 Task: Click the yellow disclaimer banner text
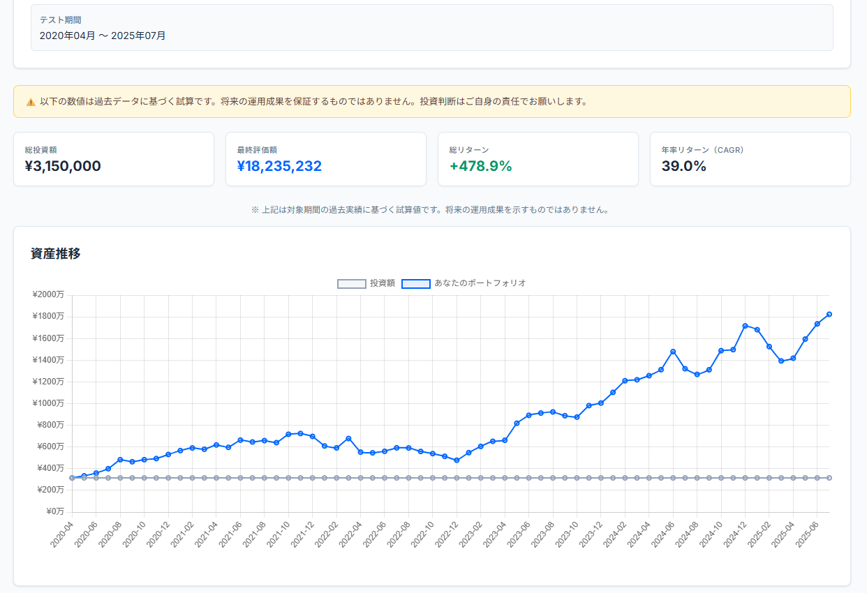pyautogui.click(x=313, y=102)
